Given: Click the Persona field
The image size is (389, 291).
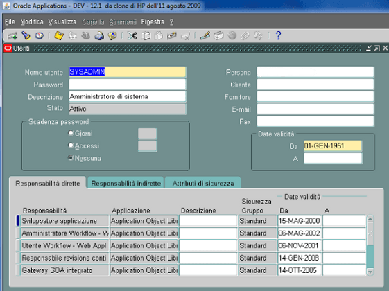Looking at the screenshot, I should pos(315,72).
